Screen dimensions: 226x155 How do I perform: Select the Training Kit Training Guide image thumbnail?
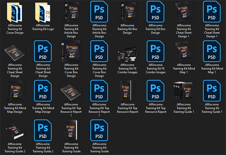[x=71, y=130]
